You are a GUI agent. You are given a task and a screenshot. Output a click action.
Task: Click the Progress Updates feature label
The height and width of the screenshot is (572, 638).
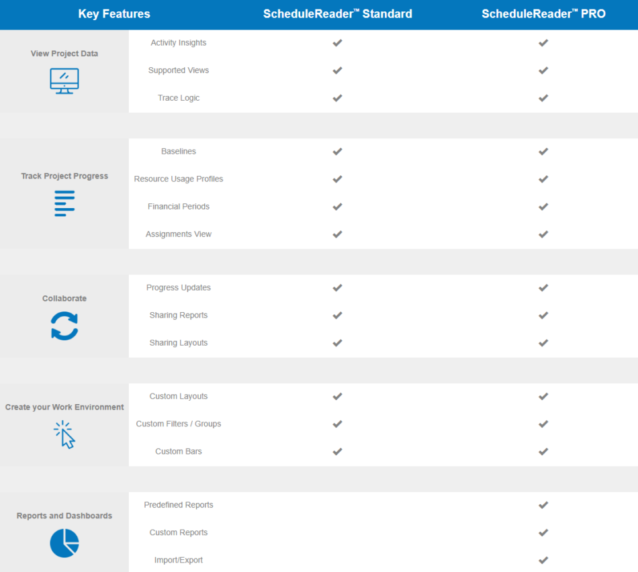coord(179,287)
